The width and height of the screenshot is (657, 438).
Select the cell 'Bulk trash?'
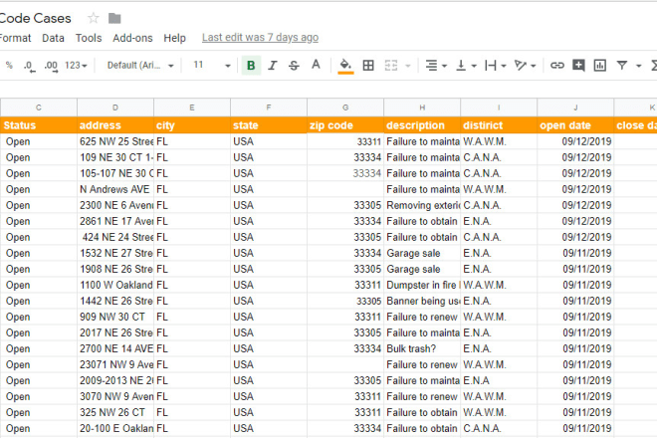point(422,348)
